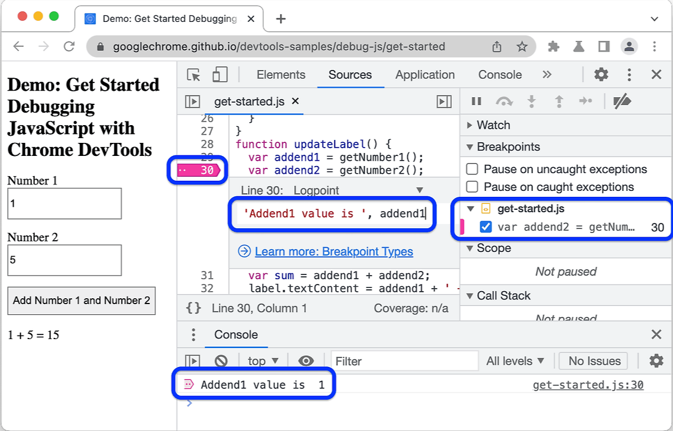673x431 pixels.
Task: Click the browser back arrow
Action: pyautogui.click(x=18, y=46)
